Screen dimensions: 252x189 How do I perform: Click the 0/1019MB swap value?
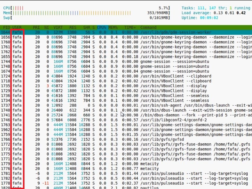tap(159, 18)
